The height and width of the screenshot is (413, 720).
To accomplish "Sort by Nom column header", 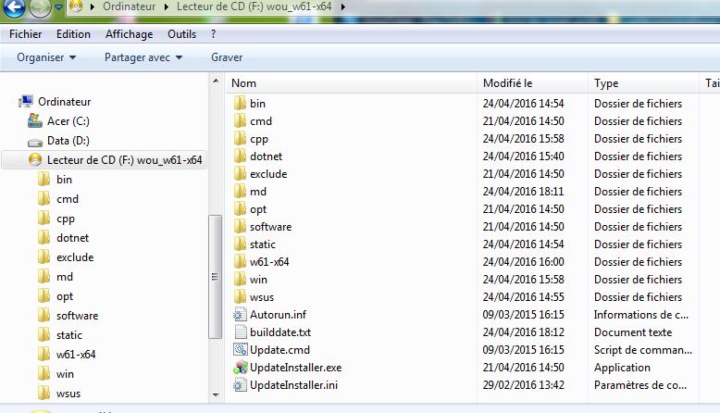I will click(x=352, y=83).
